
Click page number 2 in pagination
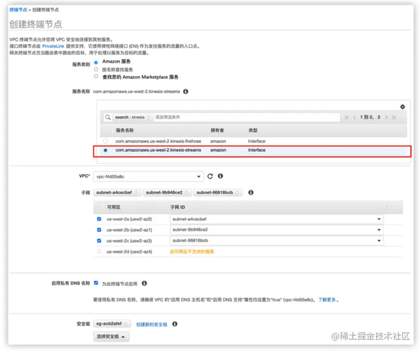tap(379, 117)
